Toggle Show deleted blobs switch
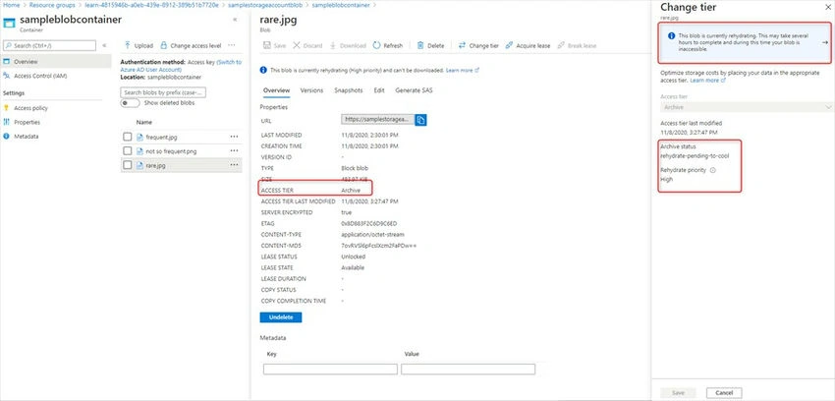 (x=130, y=103)
